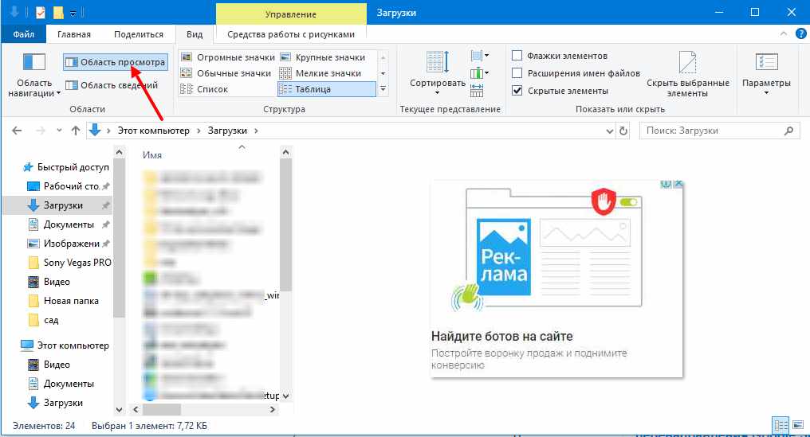
Task: Click the Управление contextual tab header
Action: [x=291, y=14]
